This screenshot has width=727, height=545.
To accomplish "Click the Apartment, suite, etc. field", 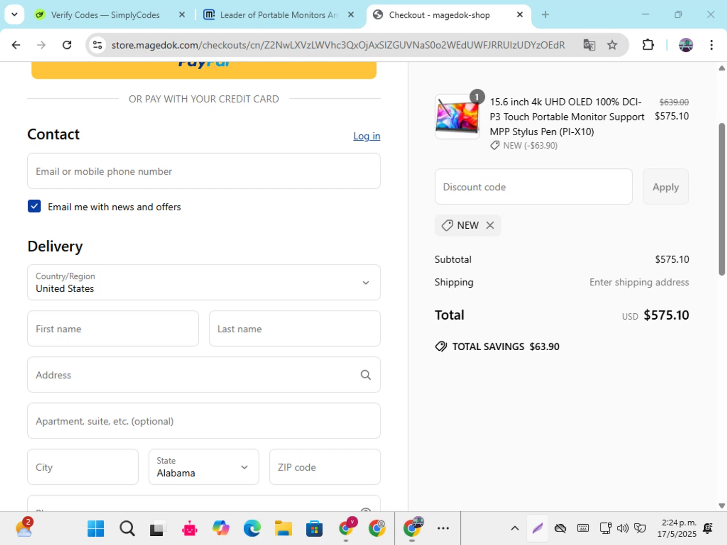I will (x=204, y=420).
